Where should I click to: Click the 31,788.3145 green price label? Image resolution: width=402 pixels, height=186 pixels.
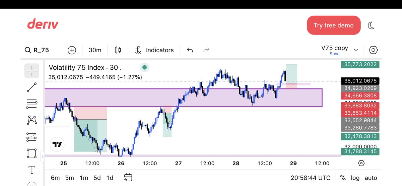tap(360, 151)
